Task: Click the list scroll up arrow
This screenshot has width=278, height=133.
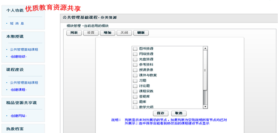Action: click(205, 48)
